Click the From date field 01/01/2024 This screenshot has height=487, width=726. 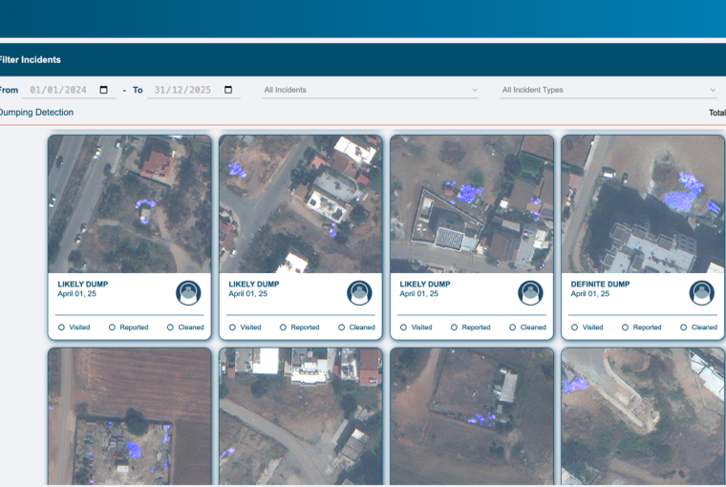tap(58, 90)
